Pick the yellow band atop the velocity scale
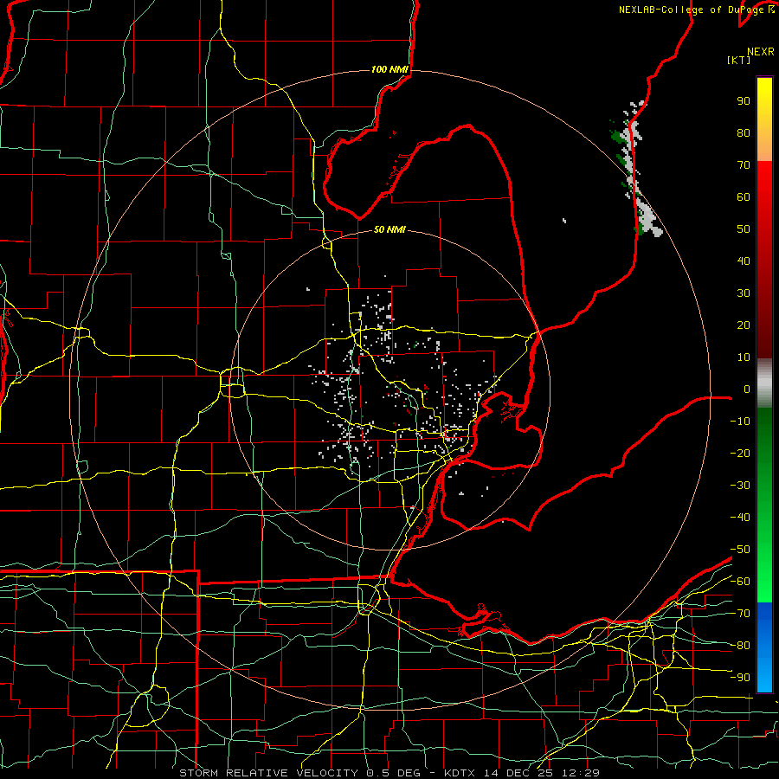Screen dimensions: 779x779 pyautogui.click(x=764, y=119)
